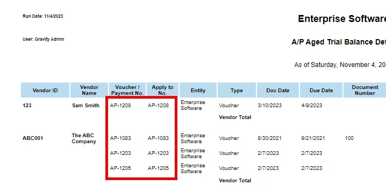This screenshot has width=386, height=193.
Task: Click the Entity column header
Action: [x=198, y=90]
